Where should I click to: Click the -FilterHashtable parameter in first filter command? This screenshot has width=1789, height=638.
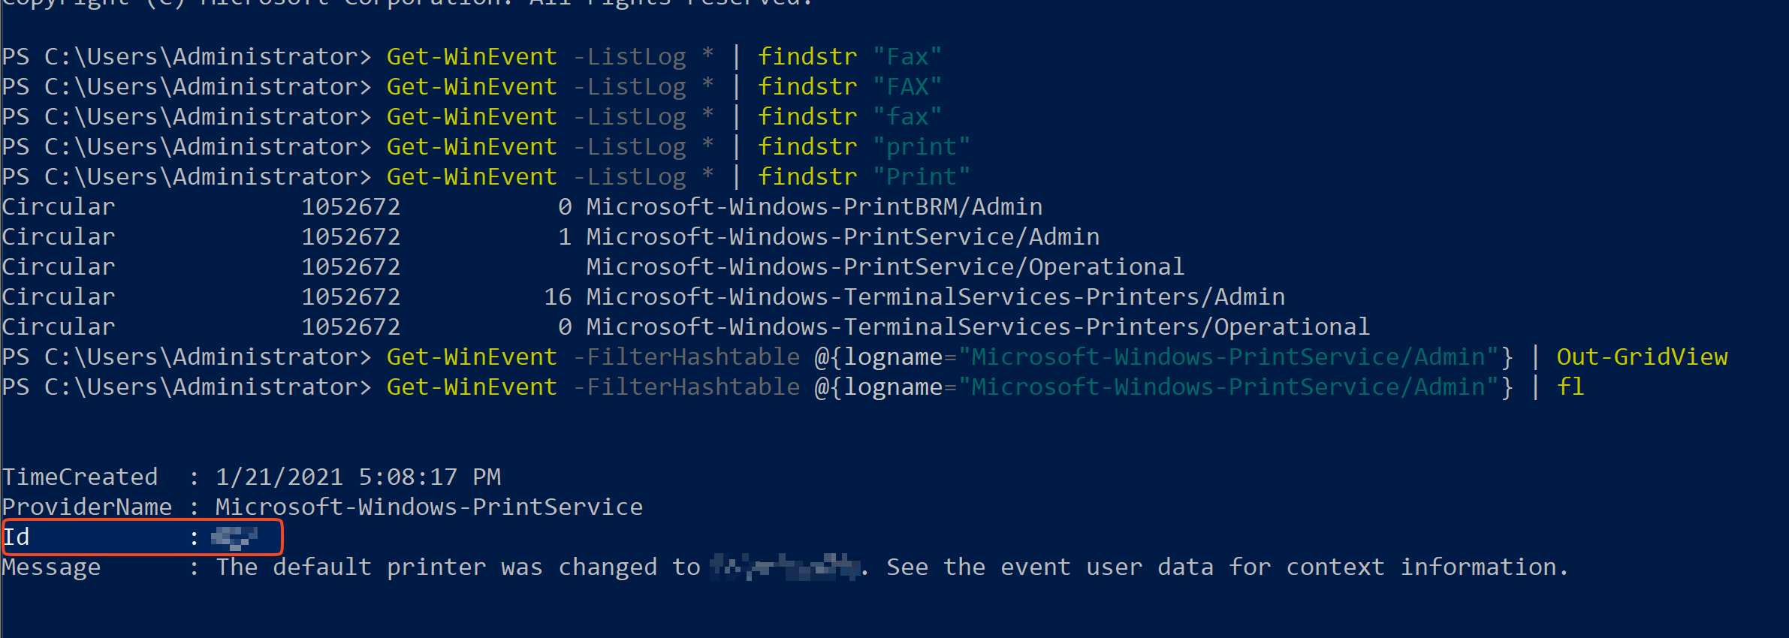[686, 357]
